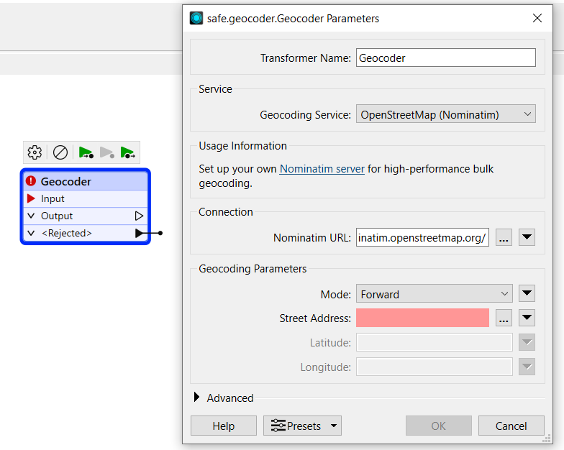Open Street Address editor ellipsis button
564x450 pixels.
504,318
